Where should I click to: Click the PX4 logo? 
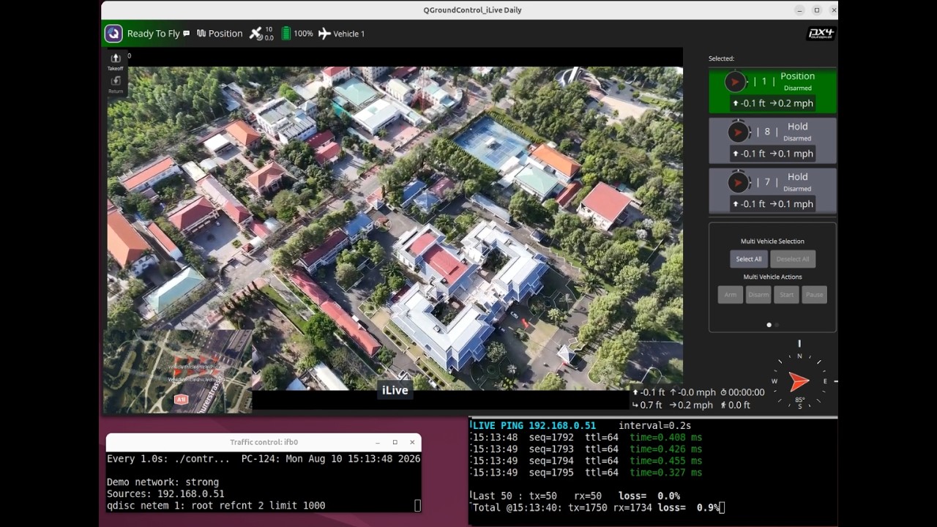(821, 34)
